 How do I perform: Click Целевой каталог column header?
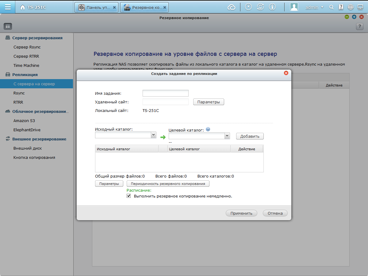(199, 149)
